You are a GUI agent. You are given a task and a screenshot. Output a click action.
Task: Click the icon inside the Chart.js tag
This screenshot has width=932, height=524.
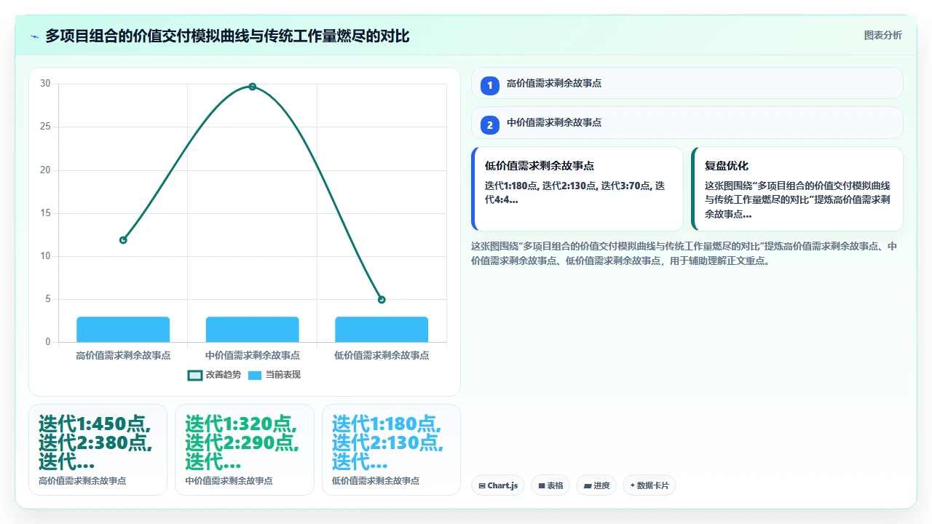pos(482,486)
